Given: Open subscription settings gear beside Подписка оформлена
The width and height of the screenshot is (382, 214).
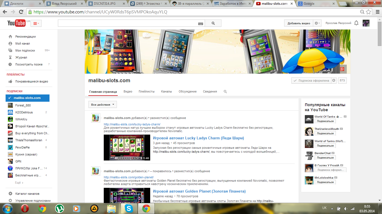Looking at the screenshot, I should click(334, 81).
